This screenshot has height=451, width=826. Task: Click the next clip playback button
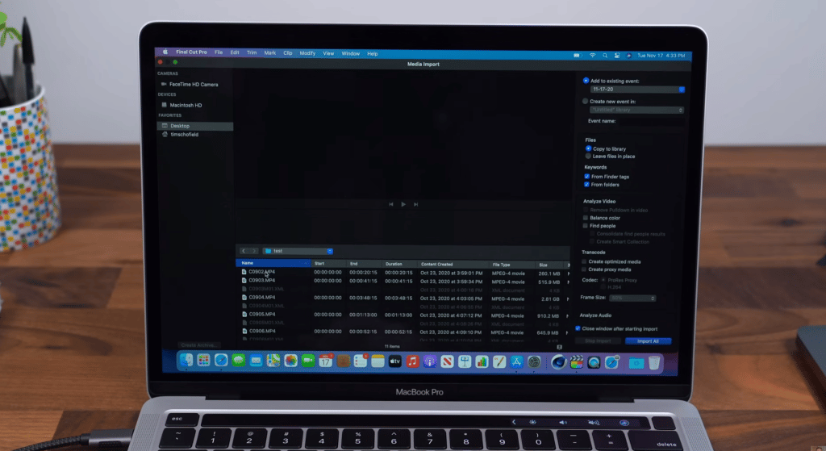pyautogui.click(x=415, y=204)
